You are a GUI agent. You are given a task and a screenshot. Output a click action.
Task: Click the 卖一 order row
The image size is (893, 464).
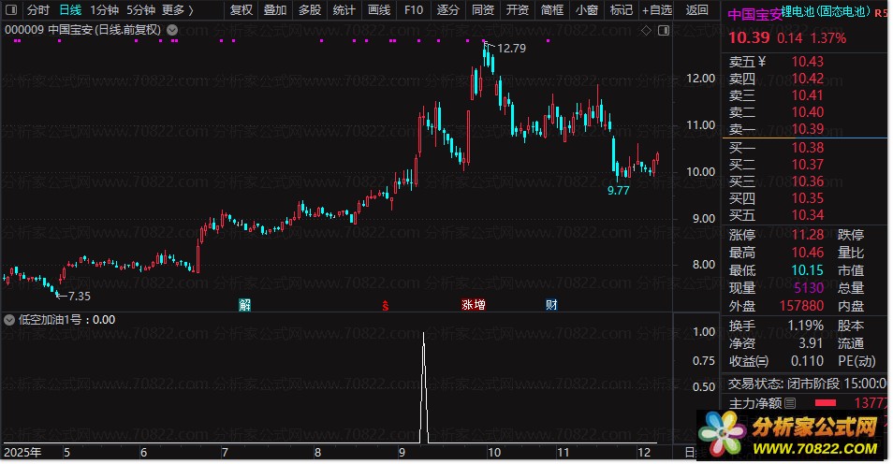(x=805, y=129)
